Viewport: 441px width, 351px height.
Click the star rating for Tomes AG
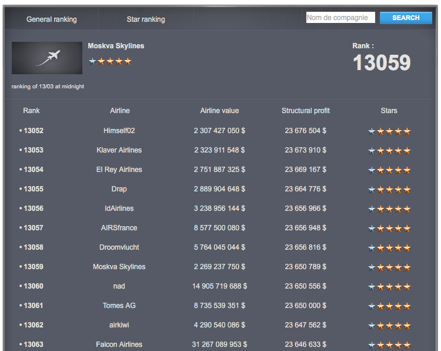389,306
